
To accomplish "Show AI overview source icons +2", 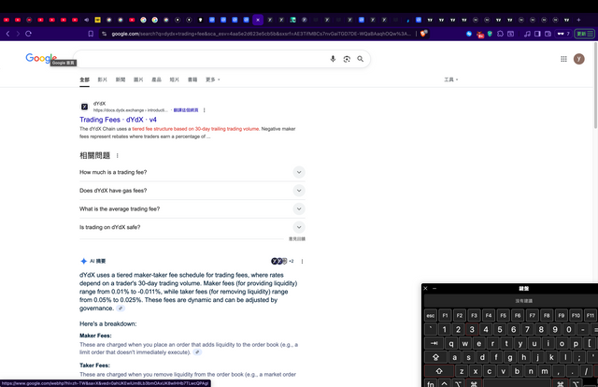I will point(282,262).
